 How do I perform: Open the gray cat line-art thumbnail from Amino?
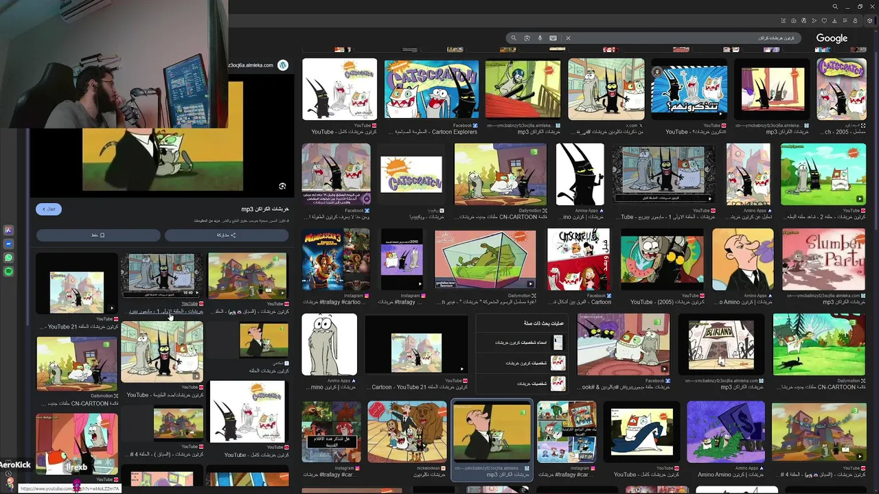pos(330,344)
